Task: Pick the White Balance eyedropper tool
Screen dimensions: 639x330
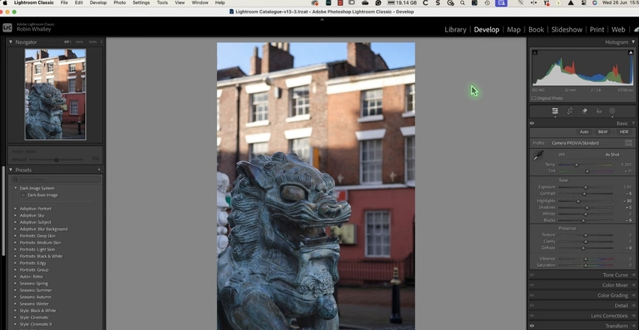Action: pyautogui.click(x=538, y=156)
